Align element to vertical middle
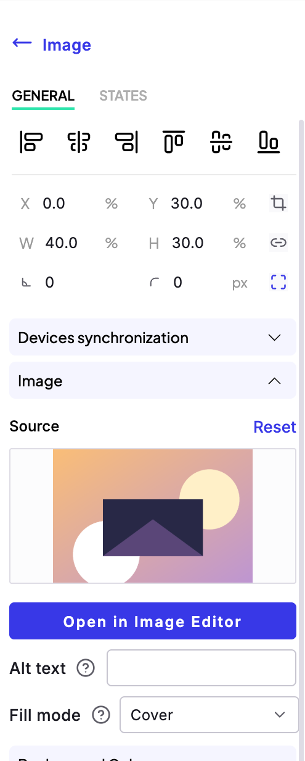 221,141
